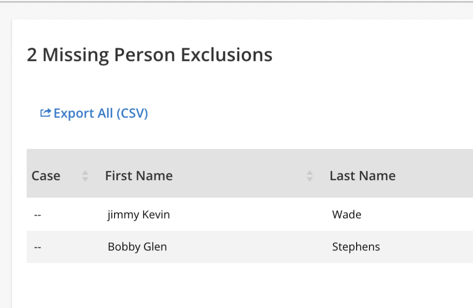
Task: Select the jimmy Kevin first name cell
Action: pyautogui.click(x=139, y=214)
